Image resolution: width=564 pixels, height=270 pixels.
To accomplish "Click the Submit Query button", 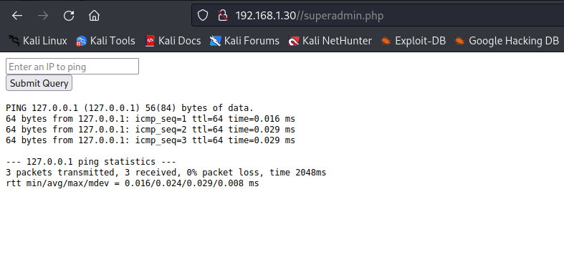I will [x=39, y=83].
